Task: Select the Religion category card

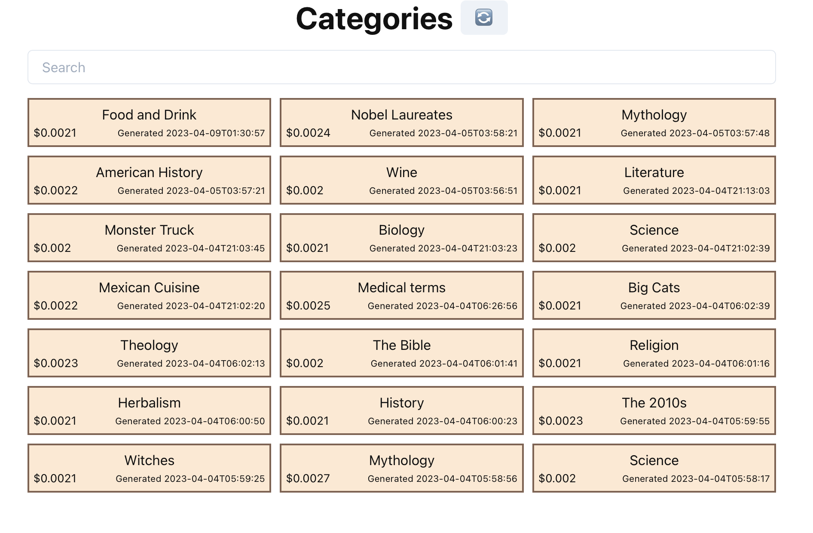Action: pyautogui.click(x=654, y=353)
